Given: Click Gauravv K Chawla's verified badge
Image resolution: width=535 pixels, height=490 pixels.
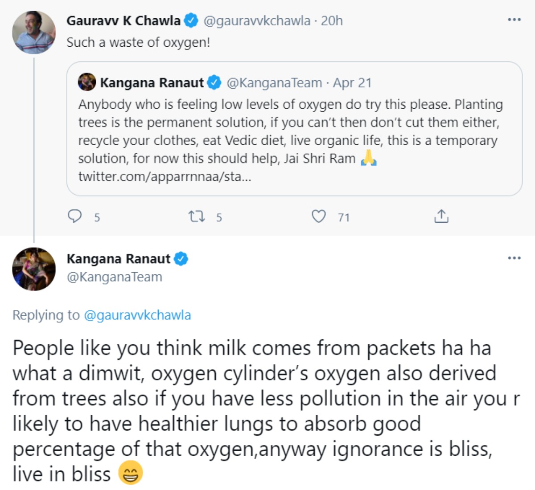Looking at the screenshot, I should (x=191, y=20).
